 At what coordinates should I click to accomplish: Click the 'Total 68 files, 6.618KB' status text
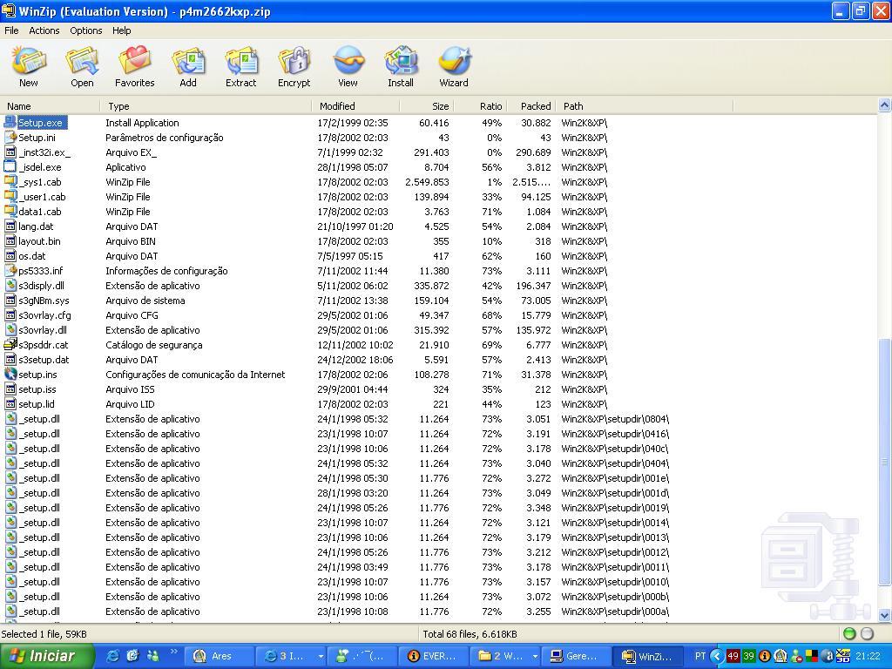coord(470,634)
